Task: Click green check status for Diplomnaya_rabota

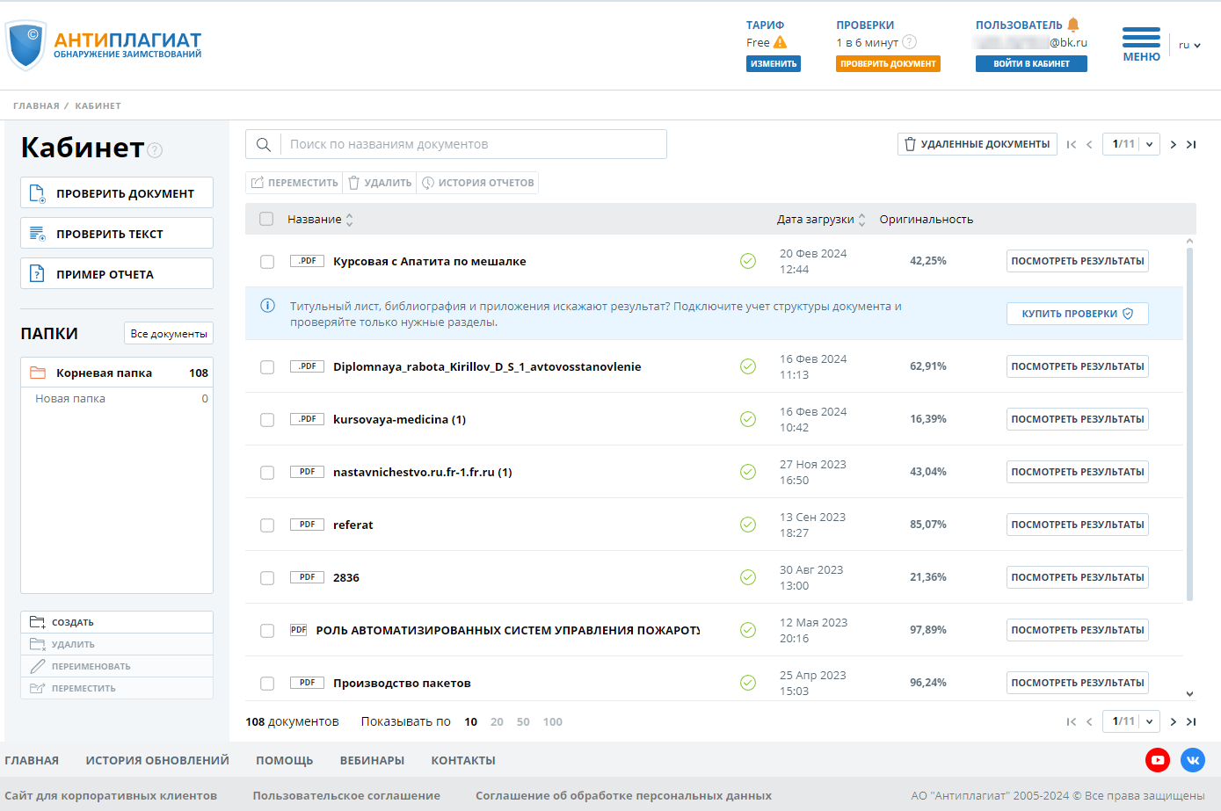Action: [748, 366]
